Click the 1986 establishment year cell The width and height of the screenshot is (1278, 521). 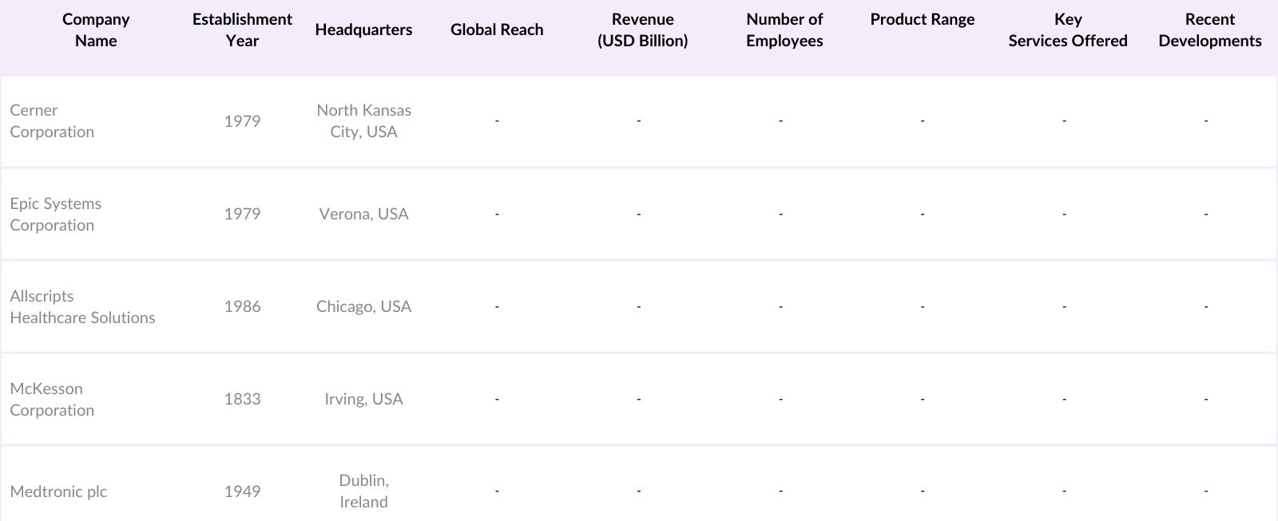pyautogui.click(x=242, y=306)
